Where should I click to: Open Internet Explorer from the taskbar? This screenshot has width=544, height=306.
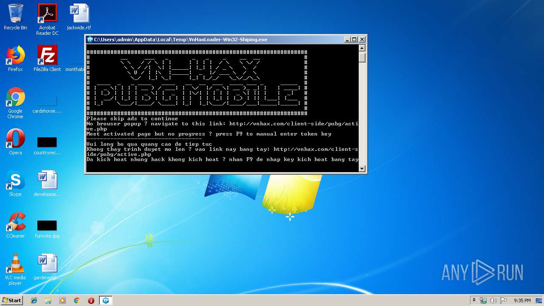point(34,300)
